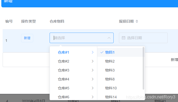The image size is (178, 102).
Task: Click the calendar icon in date field
Action: point(123,38)
